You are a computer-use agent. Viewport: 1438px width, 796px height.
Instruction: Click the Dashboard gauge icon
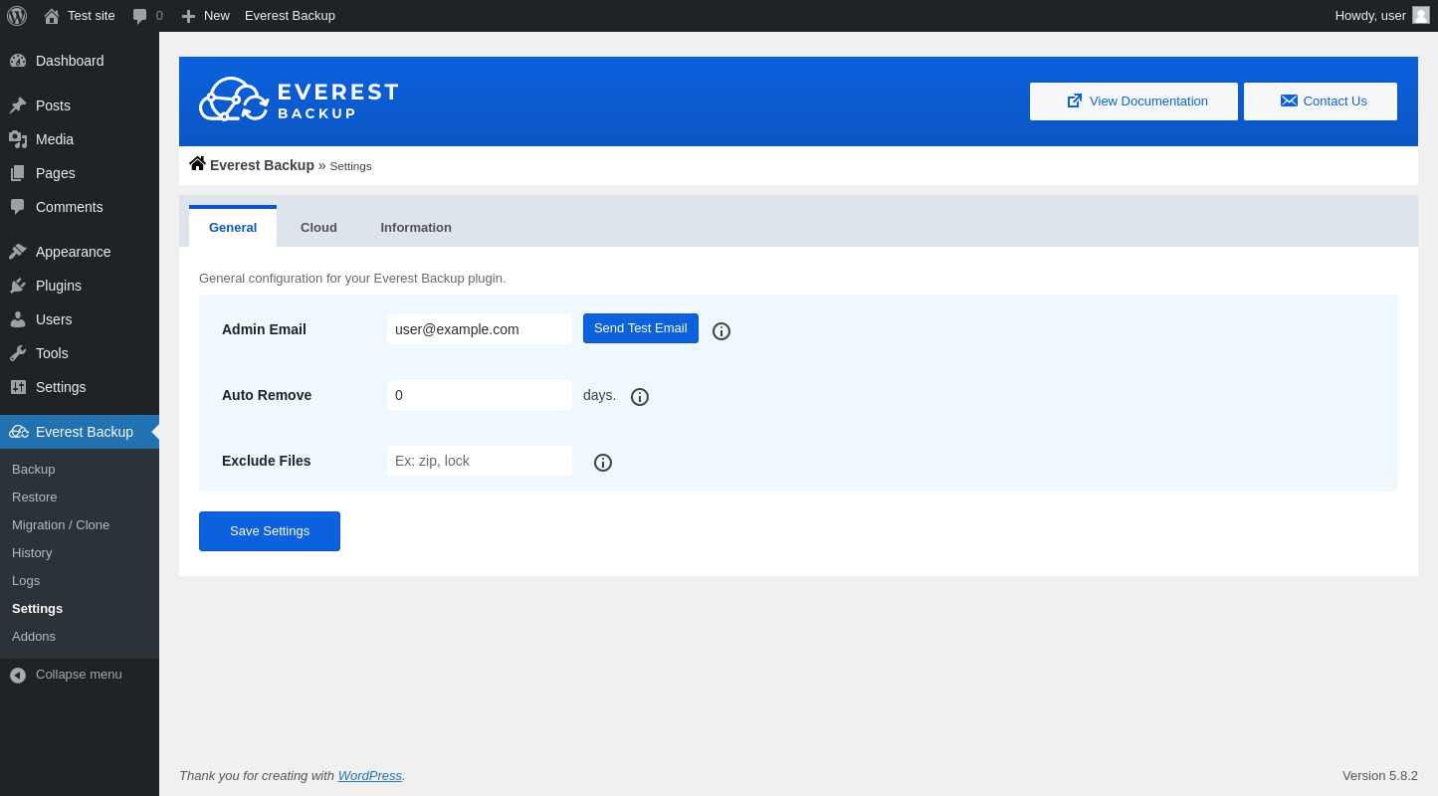click(x=18, y=61)
